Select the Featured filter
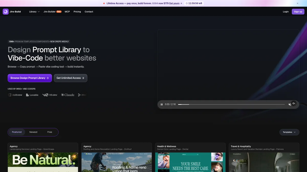The height and width of the screenshot is (172, 307). pyautogui.click(x=17, y=132)
